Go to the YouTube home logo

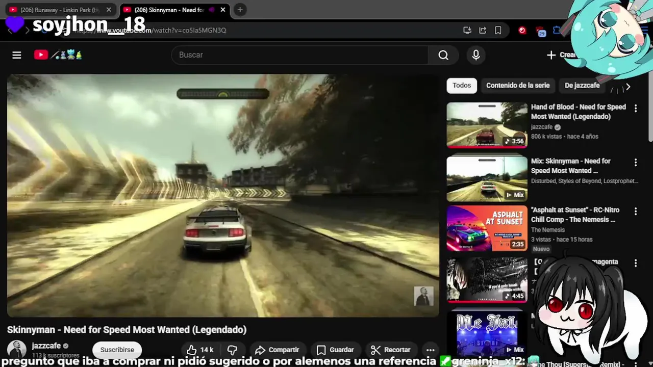tap(58, 55)
